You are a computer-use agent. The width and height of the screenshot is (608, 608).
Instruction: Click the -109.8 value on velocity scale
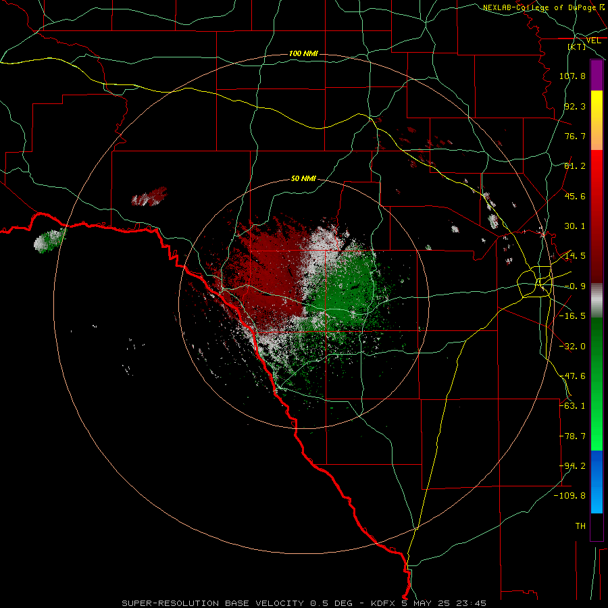(569, 496)
